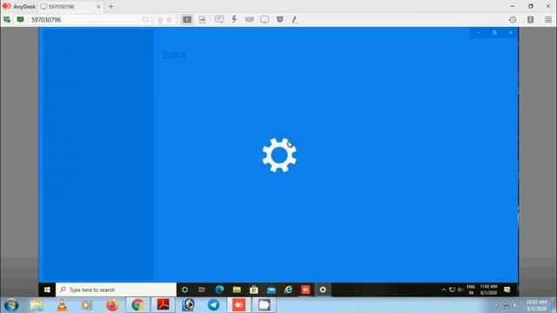Viewport: 557px width, 313px height.
Task: Launch VLC media player from local taskbar
Action: [62, 305]
